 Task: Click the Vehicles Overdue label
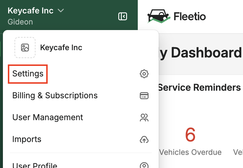coord(190,152)
